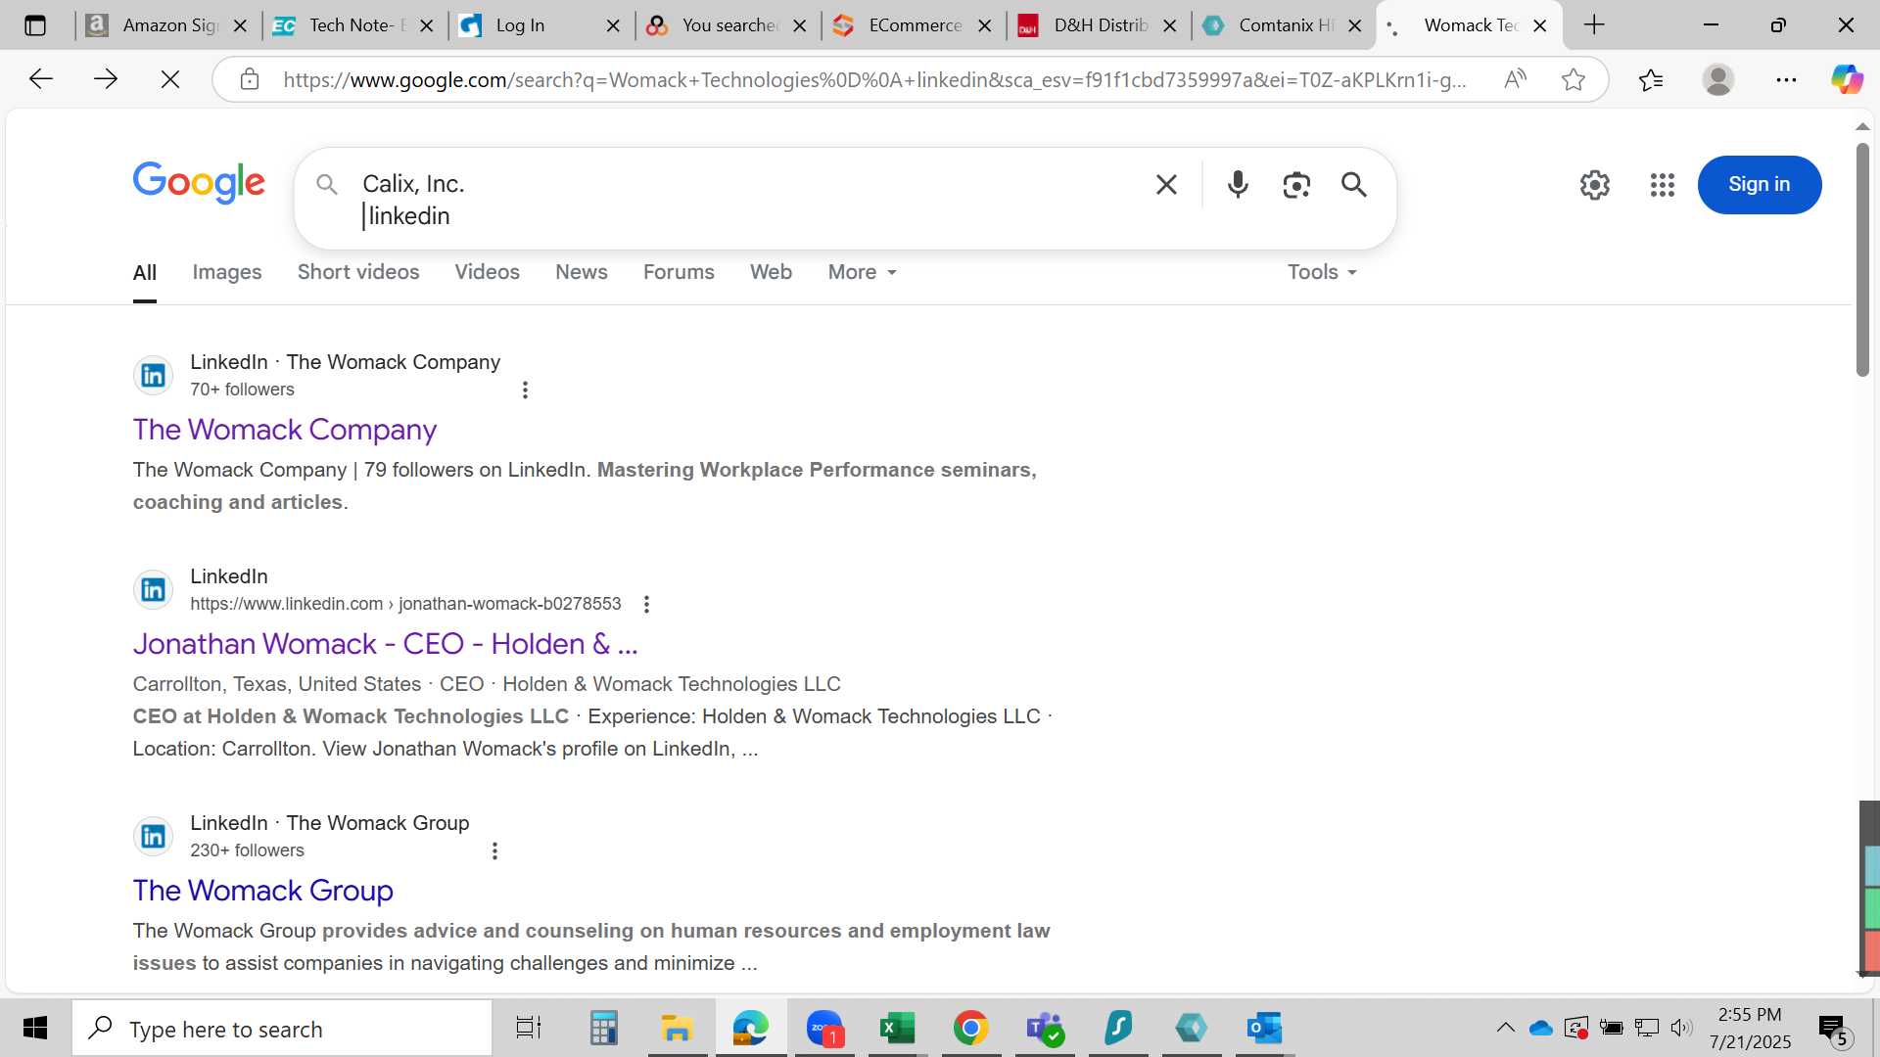The height and width of the screenshot is (1057, 1880).
Task: Open Google quick settings gear
Action: click(x=1595, y=185)
